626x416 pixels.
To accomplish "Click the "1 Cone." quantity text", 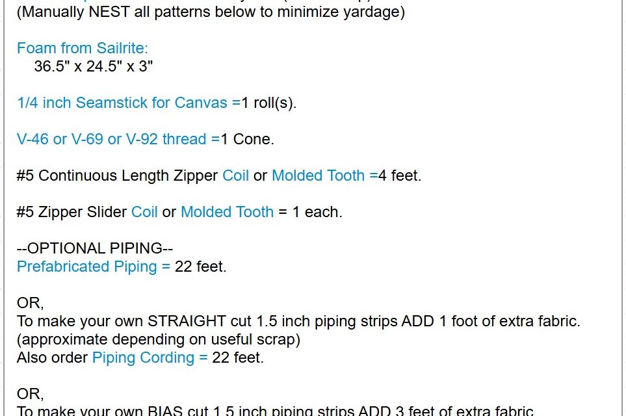I will pyautogui.click(x=248, y=139).
